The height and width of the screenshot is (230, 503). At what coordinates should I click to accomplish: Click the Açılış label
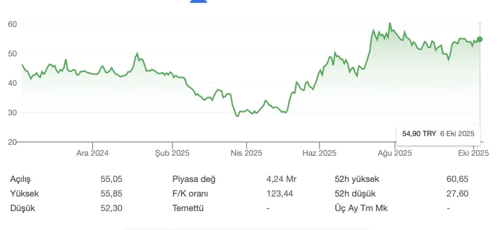21,179
